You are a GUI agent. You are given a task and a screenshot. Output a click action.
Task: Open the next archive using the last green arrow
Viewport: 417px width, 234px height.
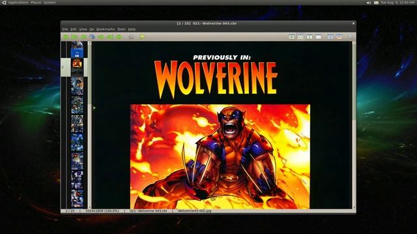(119, 37)
